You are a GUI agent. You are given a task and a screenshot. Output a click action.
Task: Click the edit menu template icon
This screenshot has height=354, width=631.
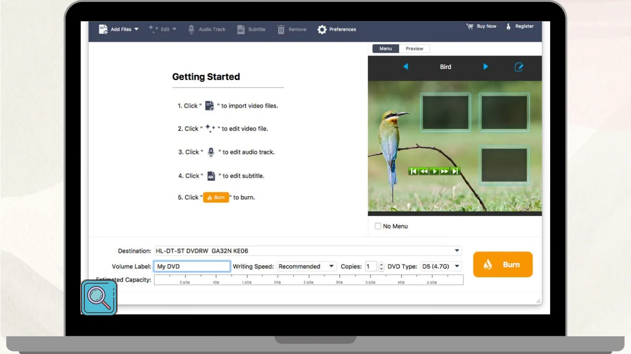pos(519,67)
